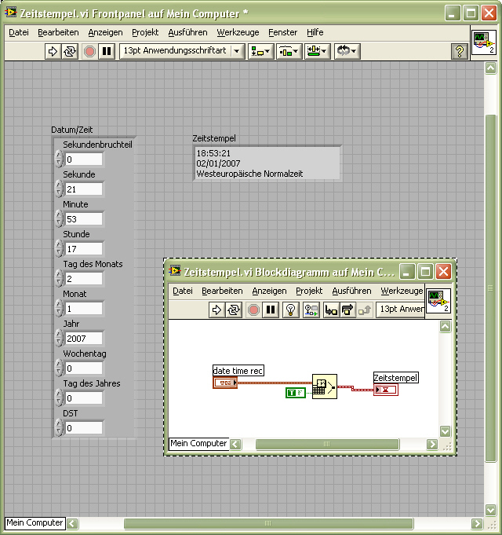Click Mein Computer label in Blockdiagramm
Image resolution: width=502 pixels, height=535 pixels.
pyautogui.click(x=198, y=443)
